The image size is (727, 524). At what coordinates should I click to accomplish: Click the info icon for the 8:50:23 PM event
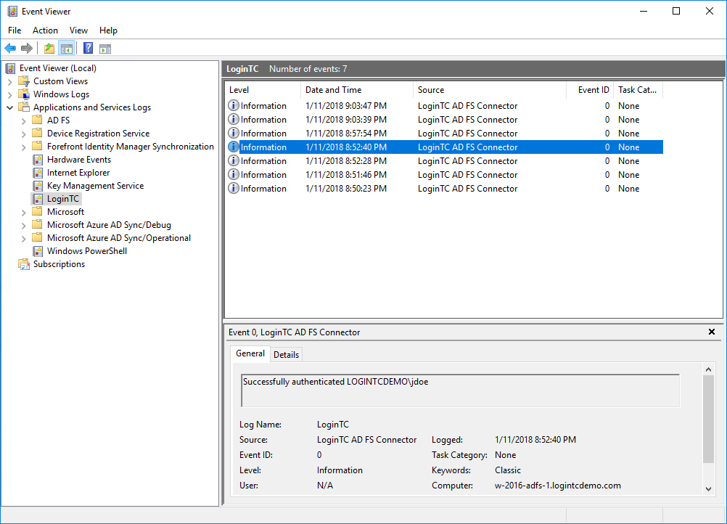[234, 188]
